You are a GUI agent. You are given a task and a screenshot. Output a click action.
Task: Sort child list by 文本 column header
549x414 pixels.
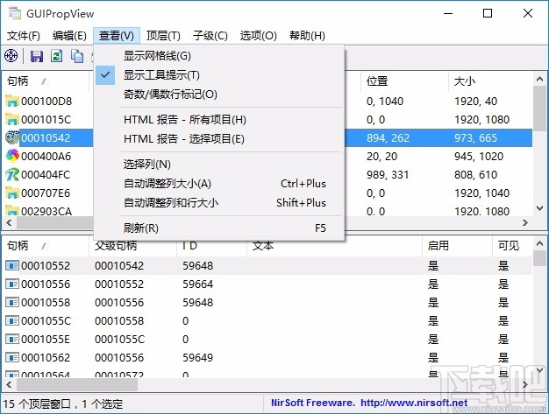coord(335,246)
